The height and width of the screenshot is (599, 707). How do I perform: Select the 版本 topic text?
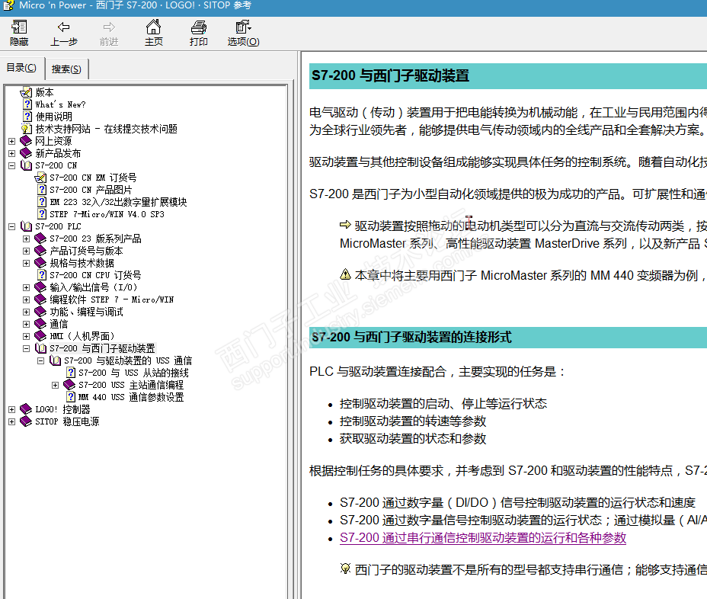pos(44,92)
